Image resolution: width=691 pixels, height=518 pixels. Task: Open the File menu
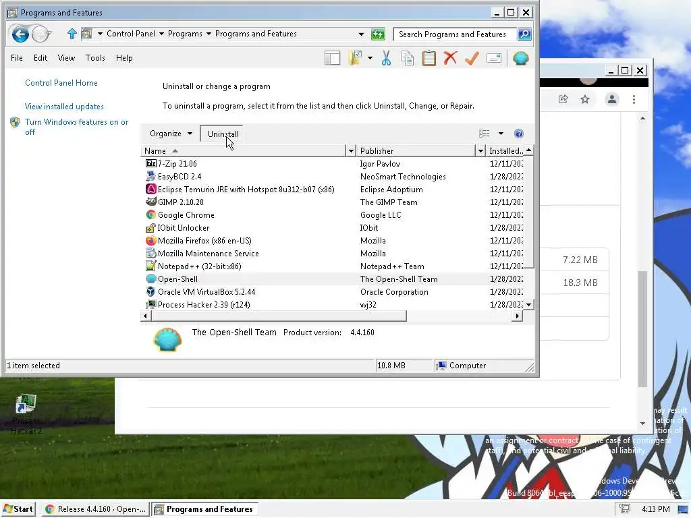17,58
